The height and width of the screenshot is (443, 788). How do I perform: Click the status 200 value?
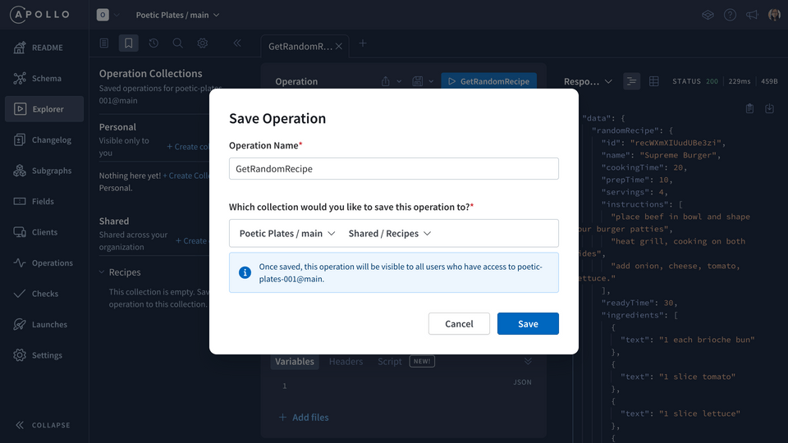(712, 81)
